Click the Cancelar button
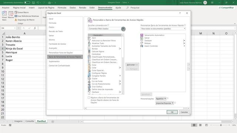 click(x=184, y=112)
